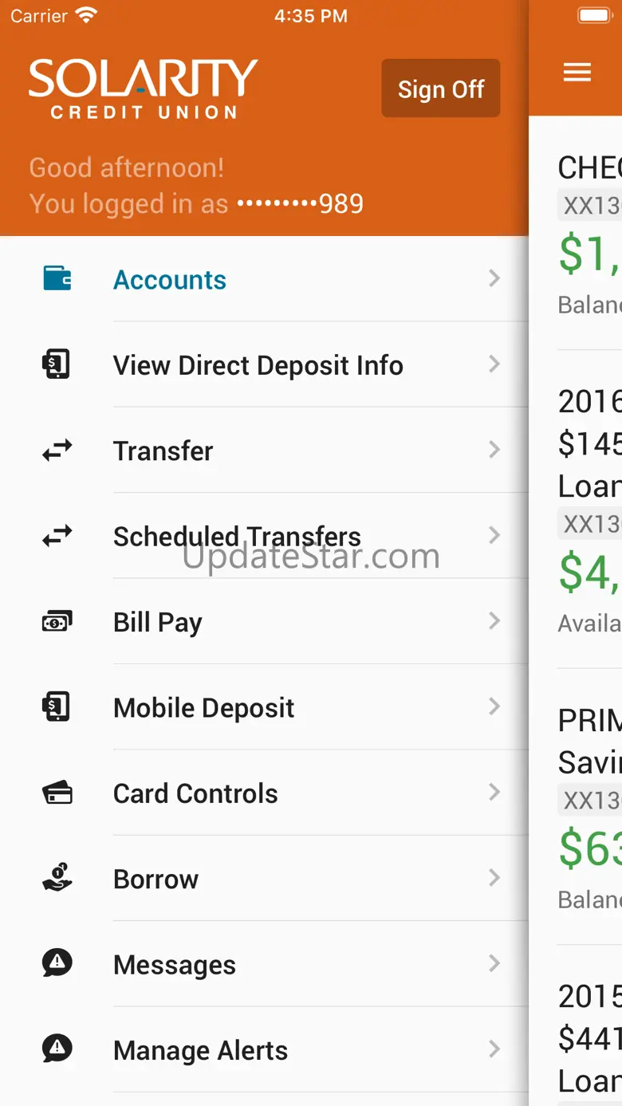Open the Borrow menu label
The image size is (622, 1106).
[x=155, y=879]
